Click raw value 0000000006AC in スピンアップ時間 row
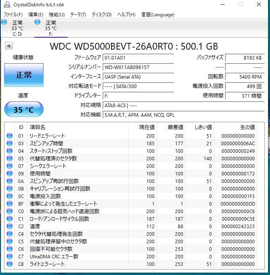The image size is (270, 275). 238,144
